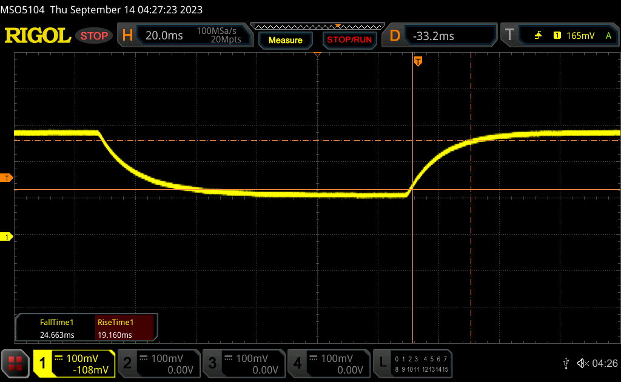621x382 pixels.
Task: Click the USB connection status icon
Action: (x=565, y=363)
